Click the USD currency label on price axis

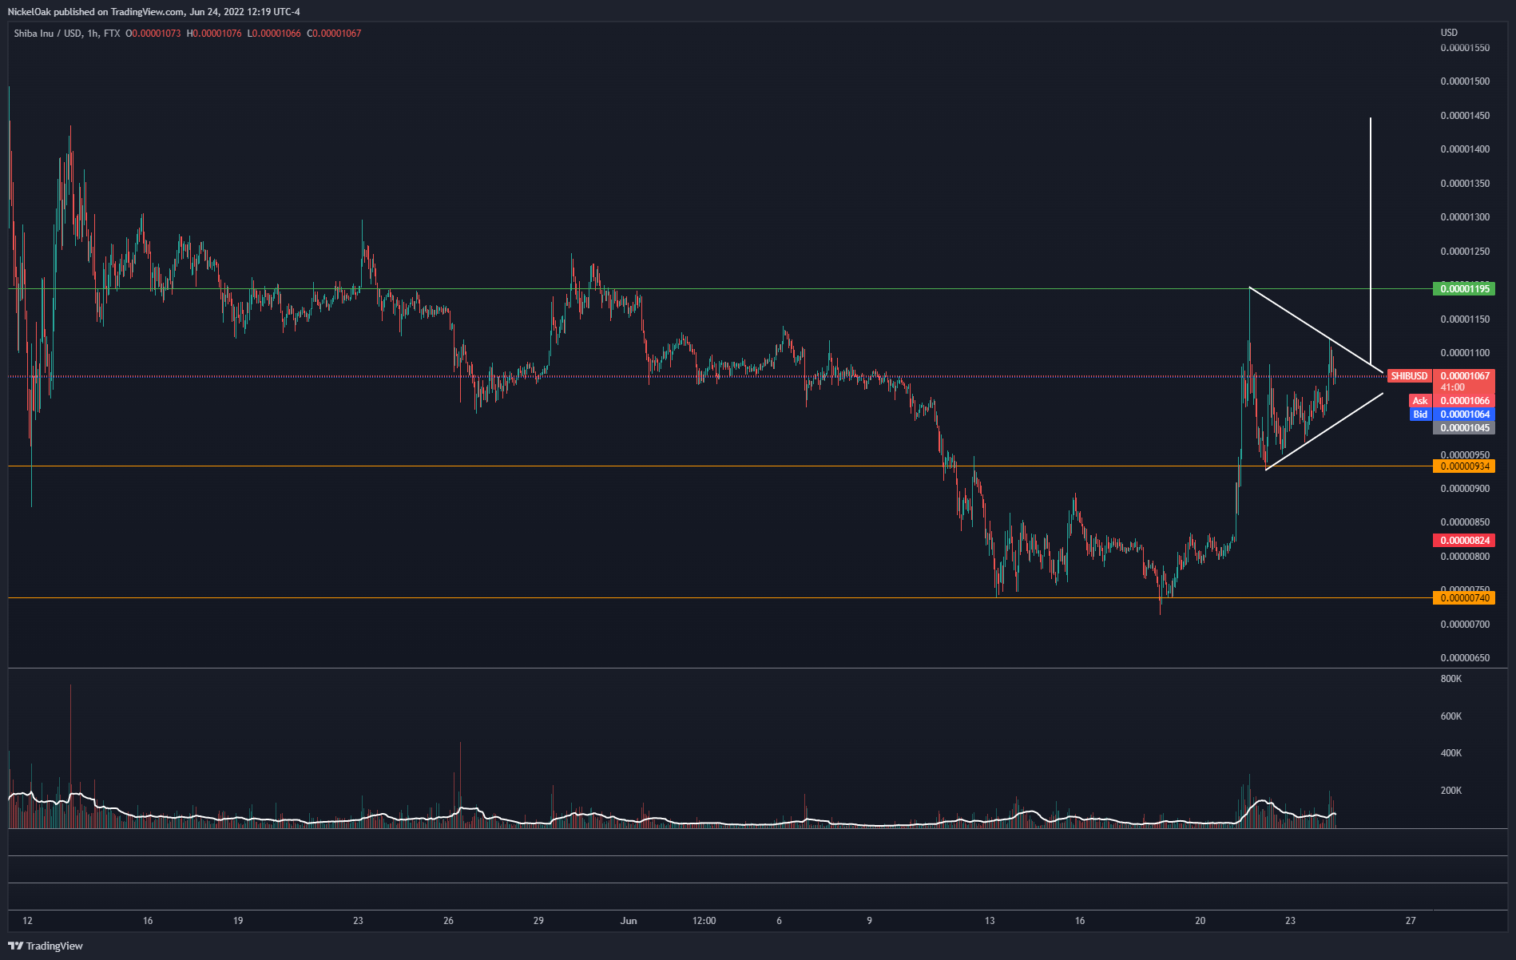1449,33
